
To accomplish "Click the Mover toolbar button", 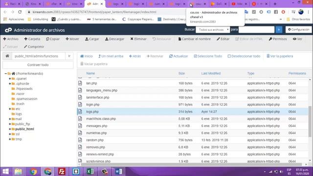I will [72, 39].
